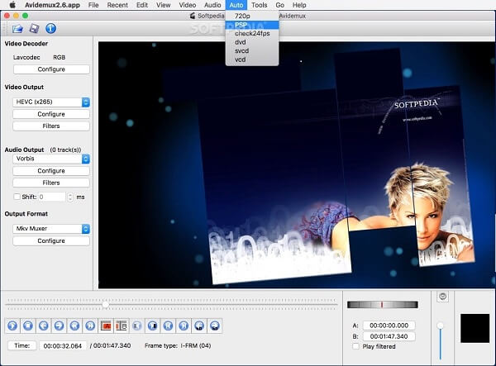Open the Information icon in toolbar
Viewport: 496px width, 366px height.
49,30
